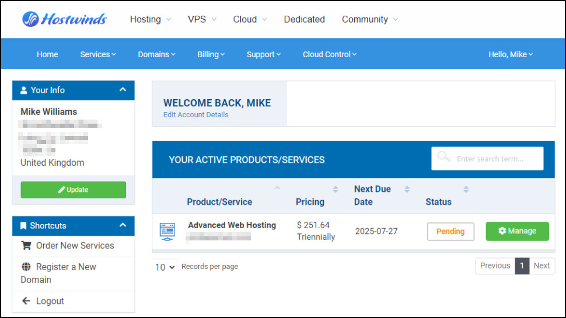The height and width of the screenshot is (318, 566).
Task: Open the Hosting dropdown menu
Action: point(151,19)
